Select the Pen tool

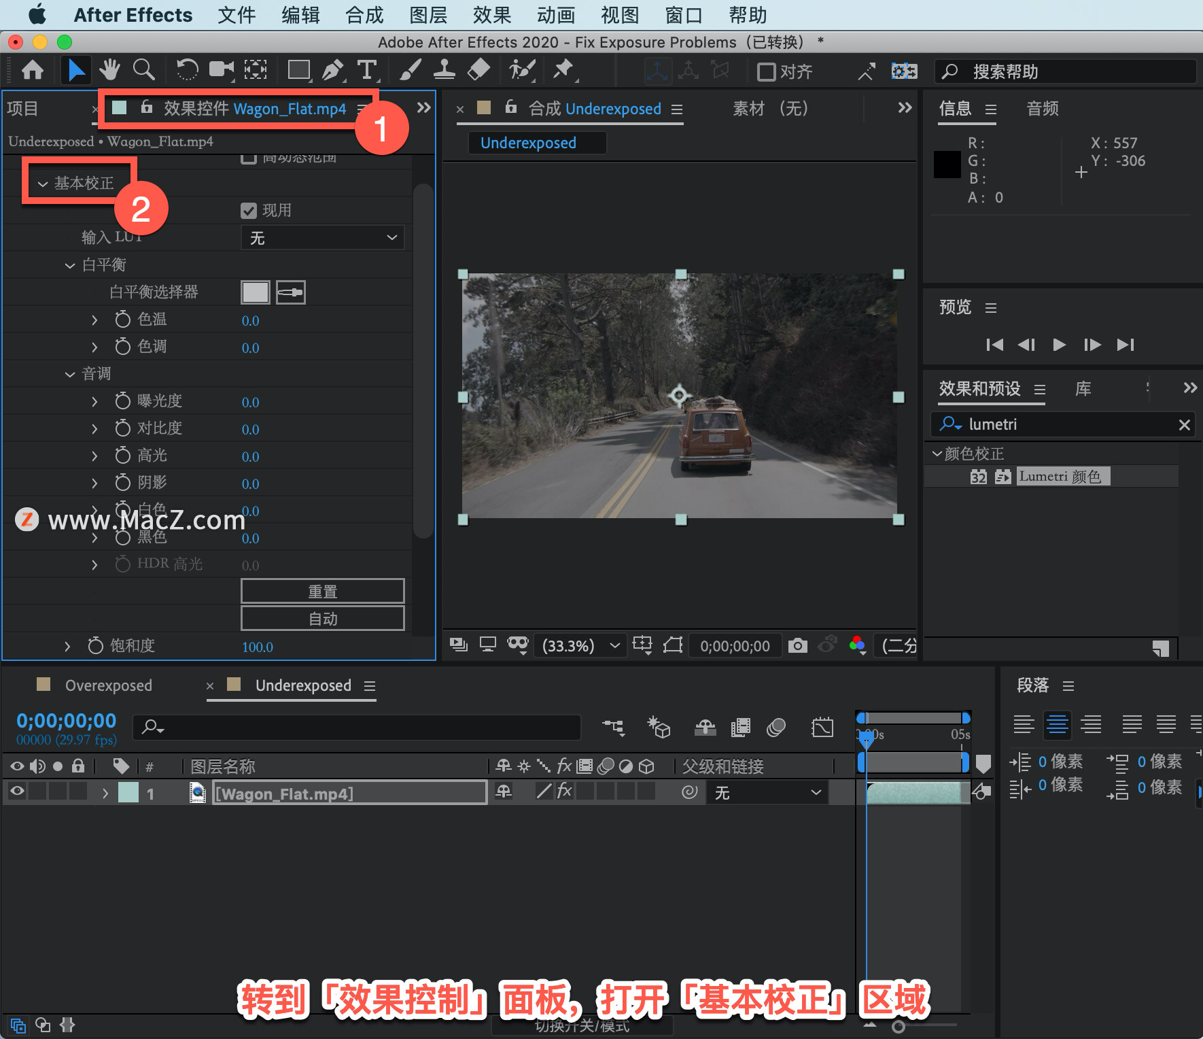coord(332,70)
